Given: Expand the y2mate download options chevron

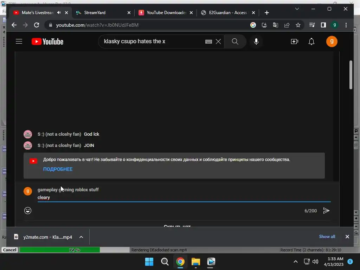Looking at the screenshot, I should (81, 237).
